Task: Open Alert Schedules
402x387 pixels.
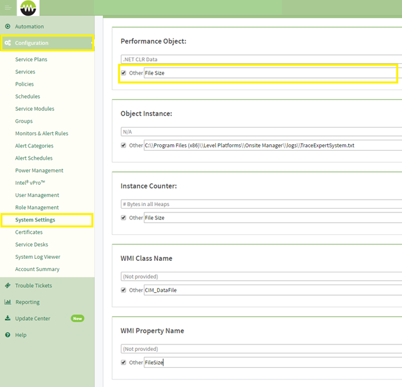Action: 33,158
